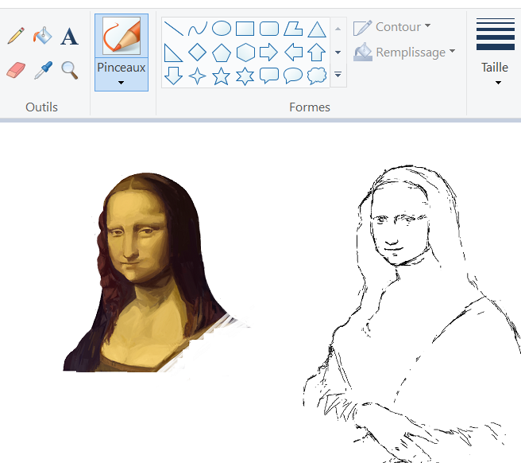Choose the down arrow shape
The width and height of the screenshot is (521, 463).
tap(173, 76)
